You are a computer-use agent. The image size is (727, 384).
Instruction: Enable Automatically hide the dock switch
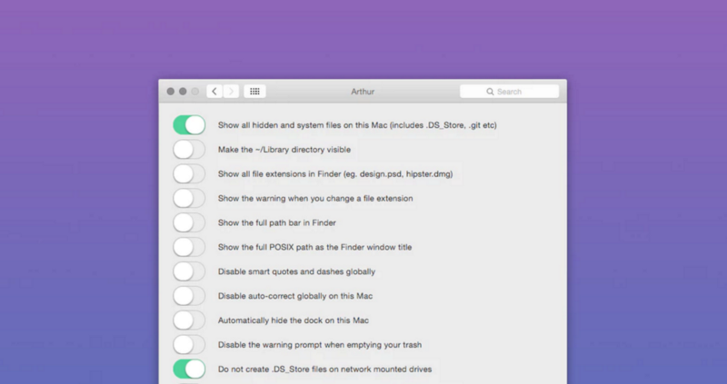[189, 320]
